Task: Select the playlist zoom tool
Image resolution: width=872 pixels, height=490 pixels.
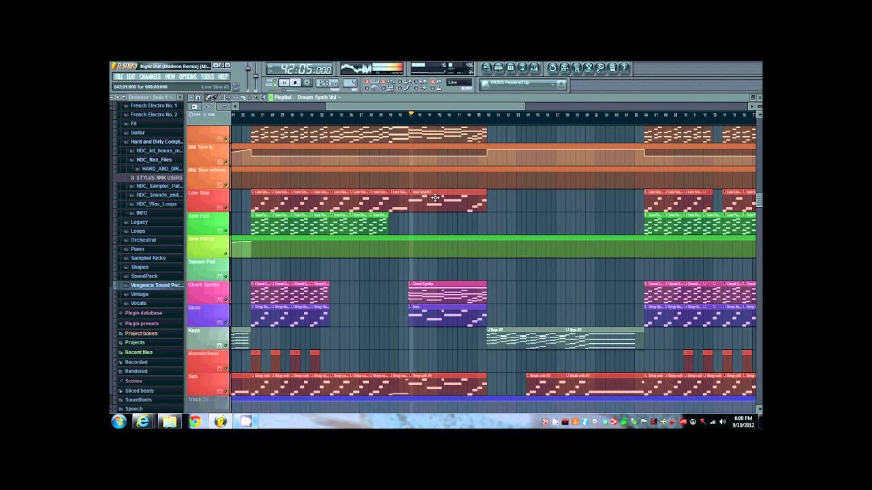Action: [x=256, y=97]
